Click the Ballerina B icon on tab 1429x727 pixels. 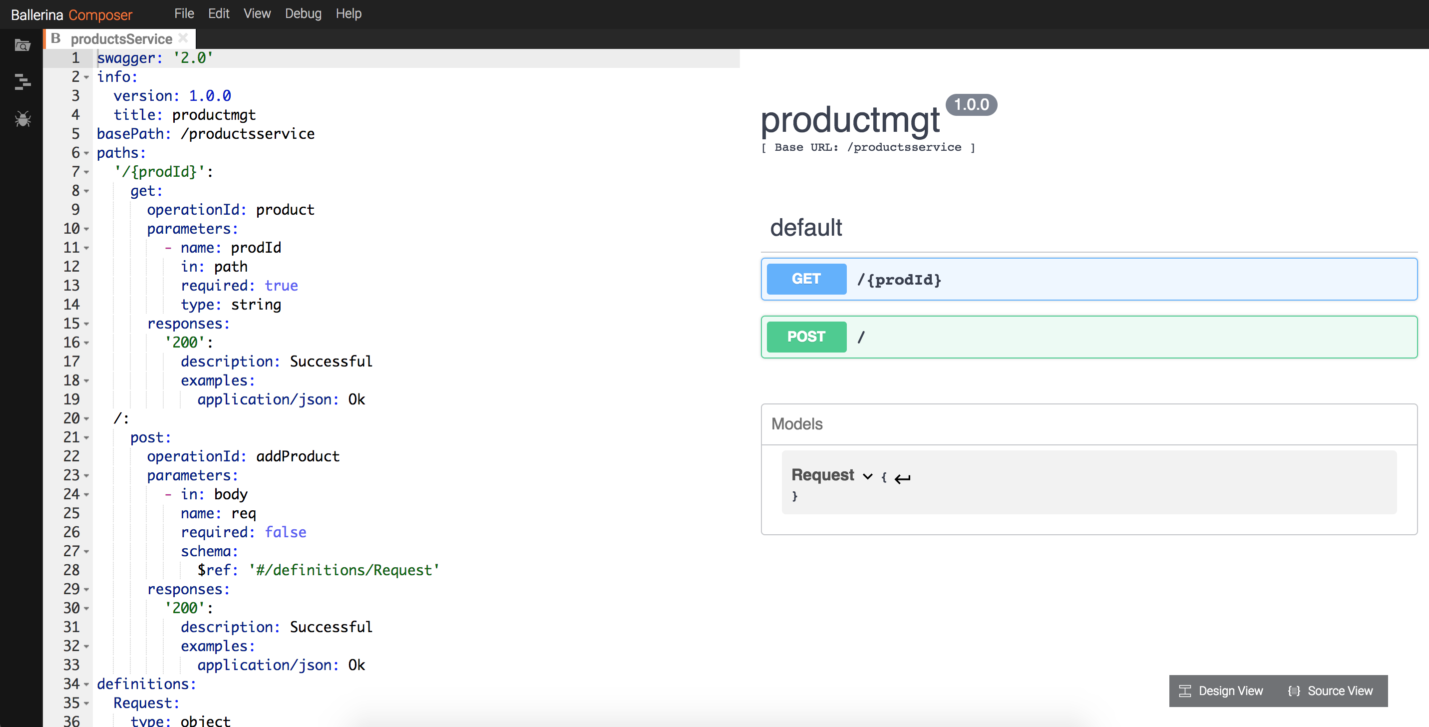55,38
